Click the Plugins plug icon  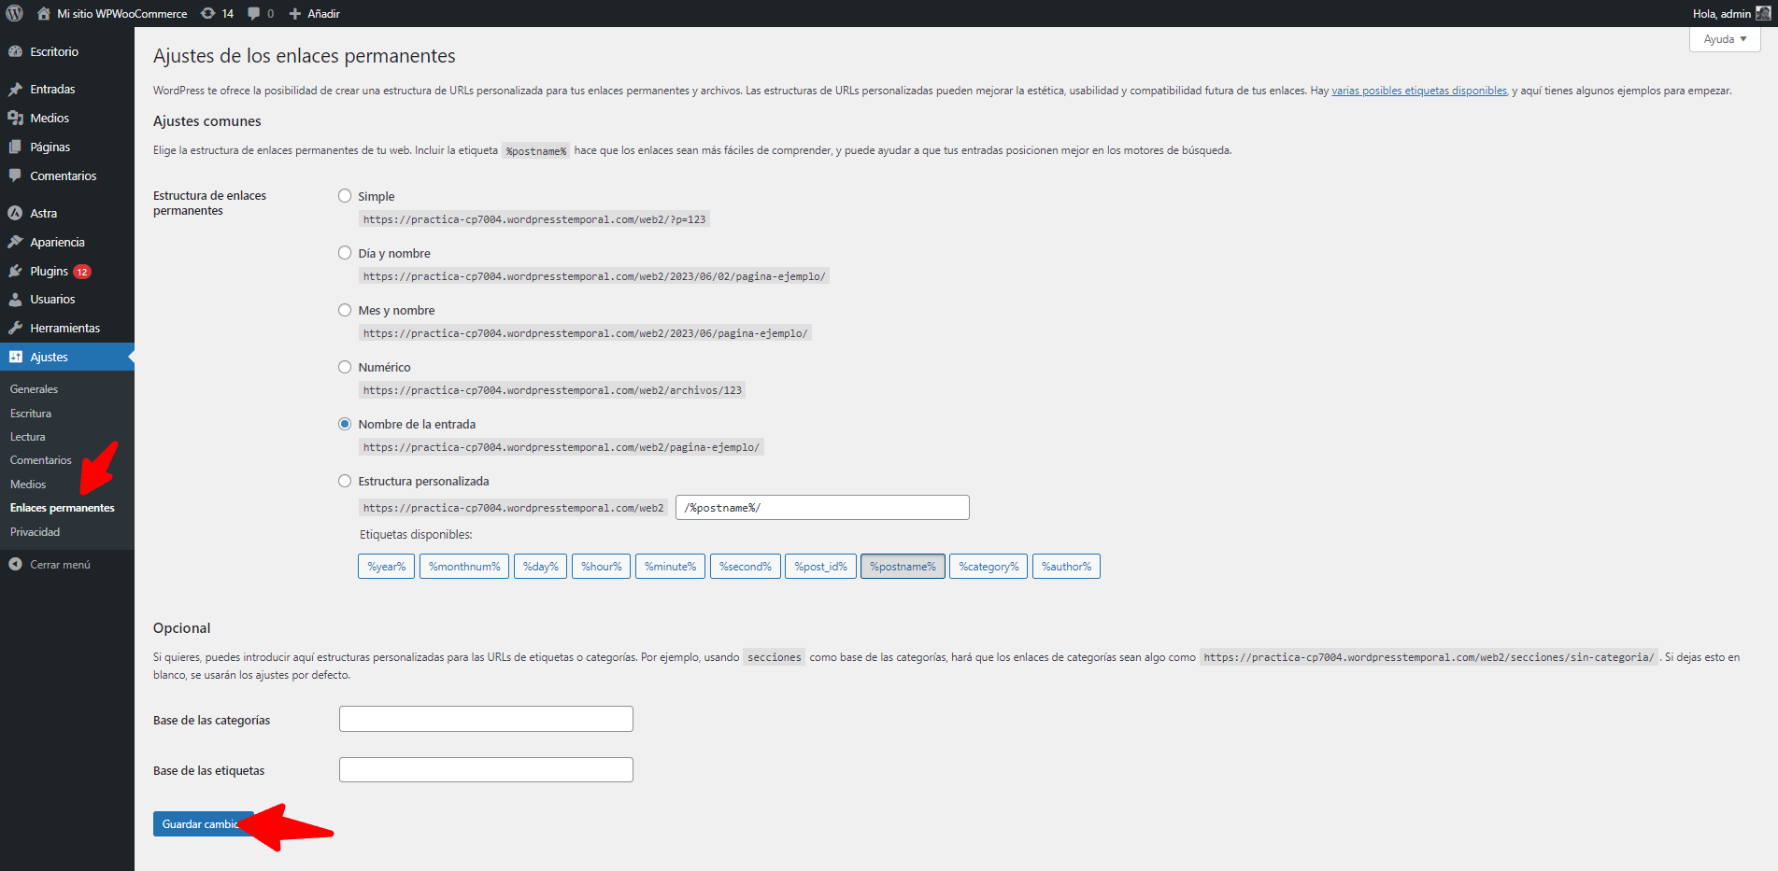click(15, 271)
